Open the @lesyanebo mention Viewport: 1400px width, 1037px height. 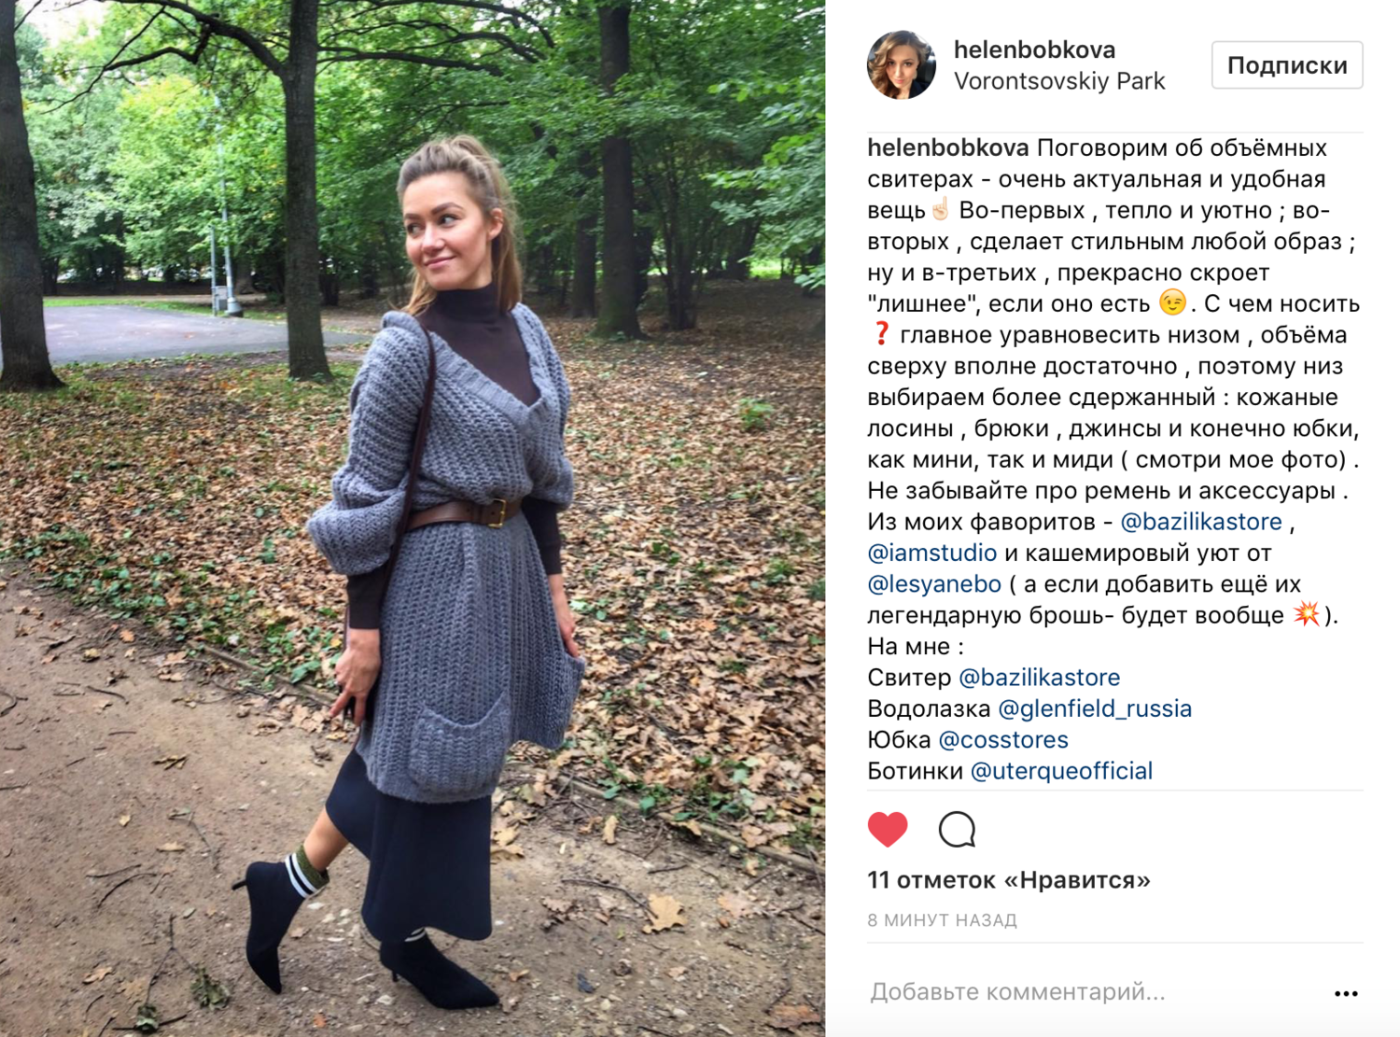click(934, 583)
